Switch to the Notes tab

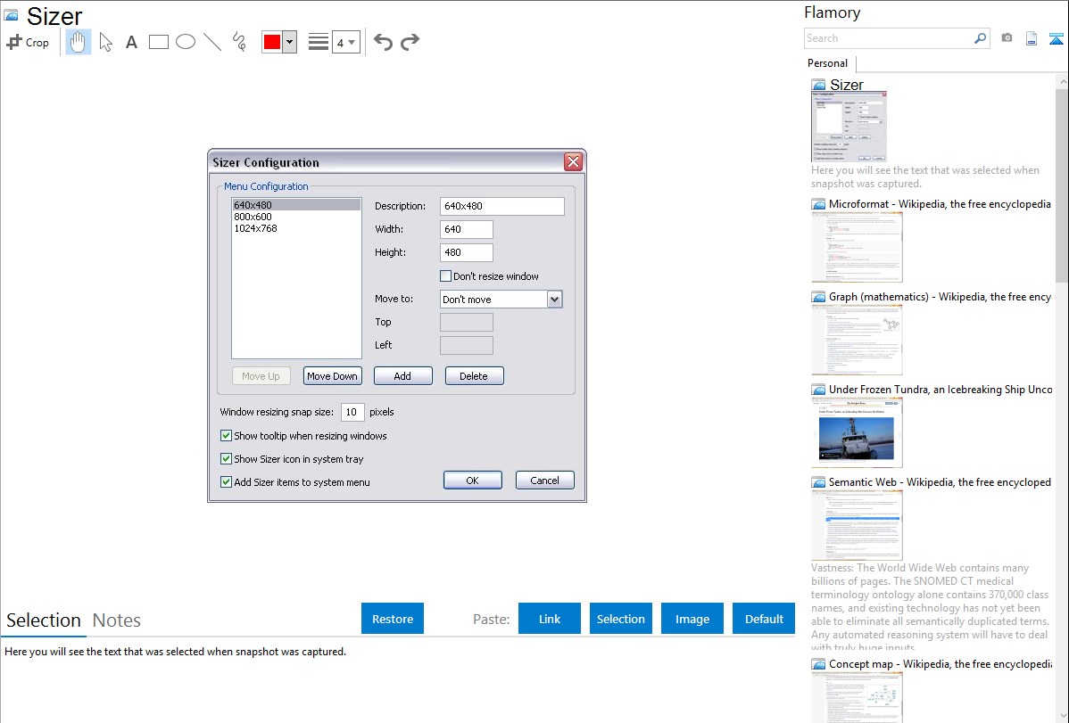[x=117, y=620]
